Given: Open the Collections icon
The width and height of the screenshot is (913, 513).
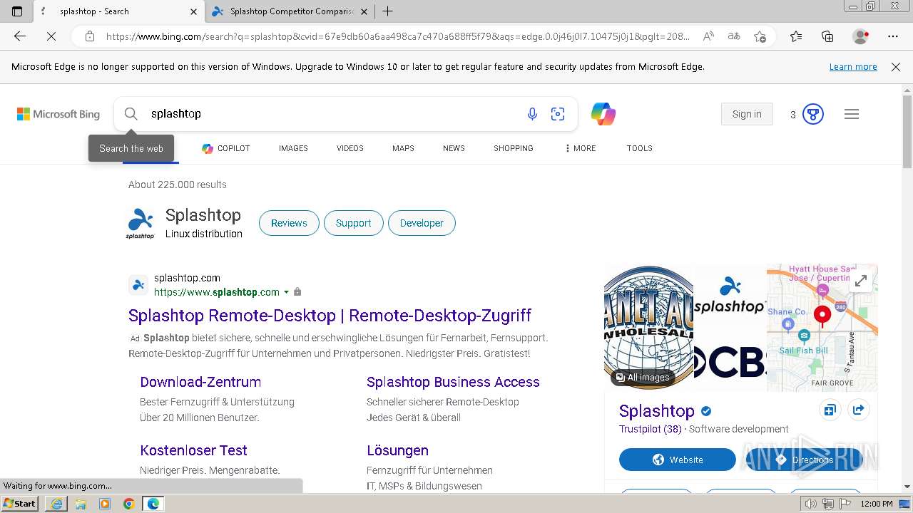Looking at the screenshot, I should (827, 36).
